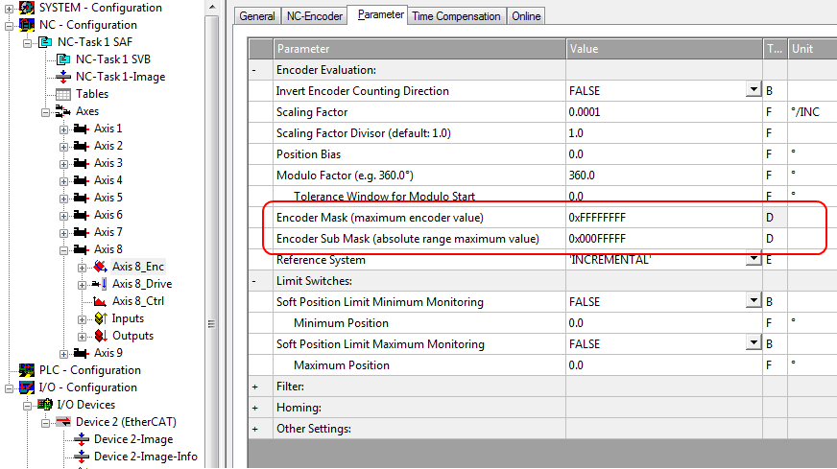Click the SYSTEM - Configuration icon
Image resolution: width=837 pixels, height=469 pixels.
coord(27,8)
